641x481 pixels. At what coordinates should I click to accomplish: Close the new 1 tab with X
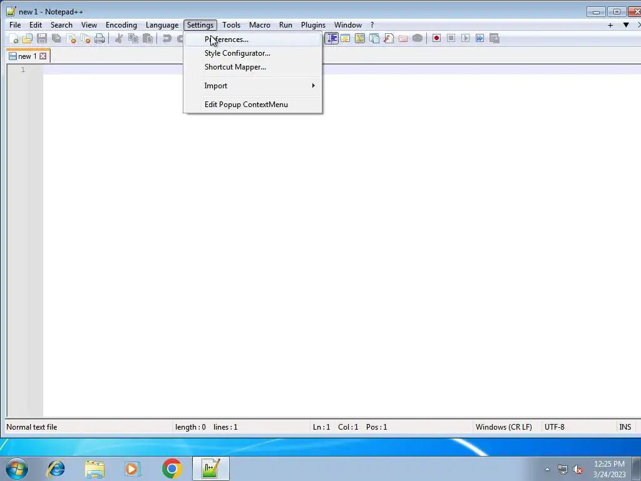point(43,56)
